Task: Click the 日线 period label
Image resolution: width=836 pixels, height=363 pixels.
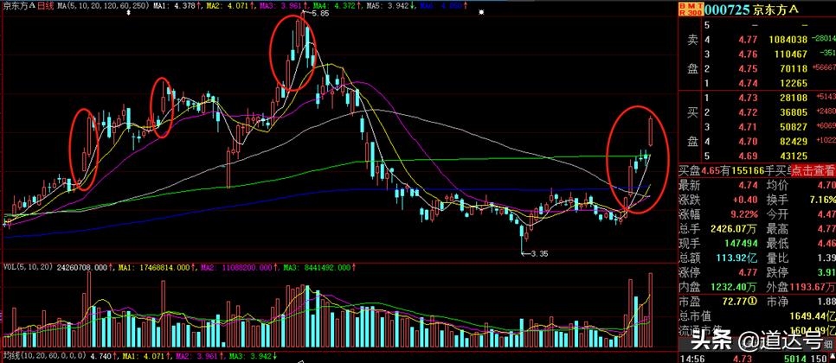Action: [x=44, y=5]
